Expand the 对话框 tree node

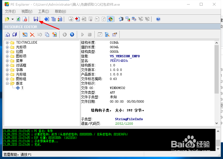(x=7, y=65)
